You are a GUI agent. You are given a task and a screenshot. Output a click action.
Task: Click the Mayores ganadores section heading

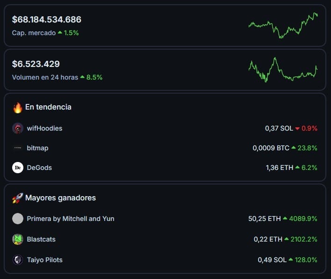(x=60, y=198)
